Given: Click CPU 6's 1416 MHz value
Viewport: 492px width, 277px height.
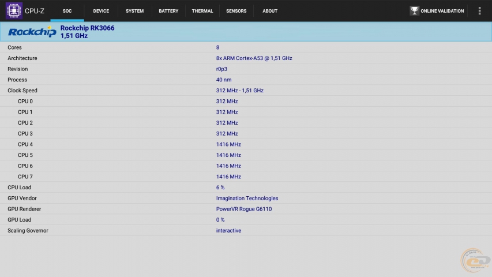Looking at the screenshot, I should pyautogui.click(x=228, y=166).
